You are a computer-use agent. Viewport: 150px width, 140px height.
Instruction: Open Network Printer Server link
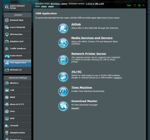[x=89, y=54]
